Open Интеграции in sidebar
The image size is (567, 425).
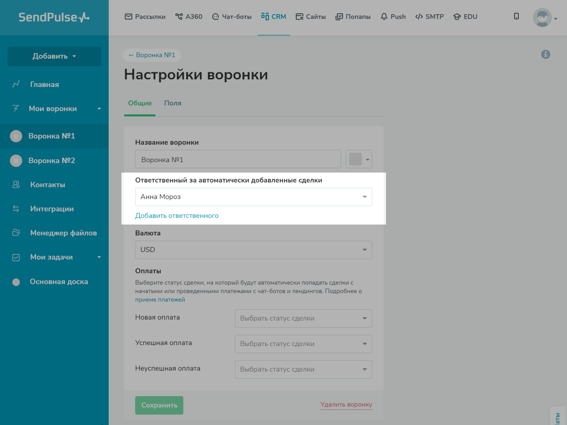[52, 209]
